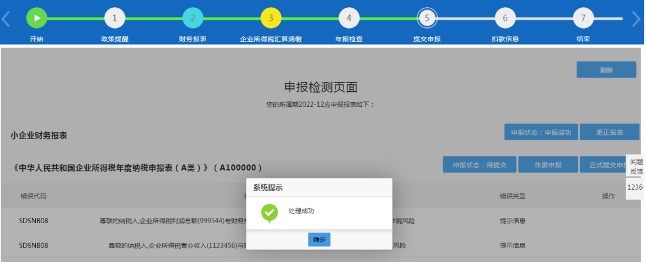646x262 pixels.
Task: Select step 6 扣款信息 circle
Action: coord(505,18)
